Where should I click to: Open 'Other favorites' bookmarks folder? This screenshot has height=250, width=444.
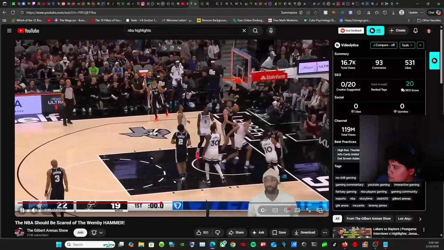(x=429, y=20)
